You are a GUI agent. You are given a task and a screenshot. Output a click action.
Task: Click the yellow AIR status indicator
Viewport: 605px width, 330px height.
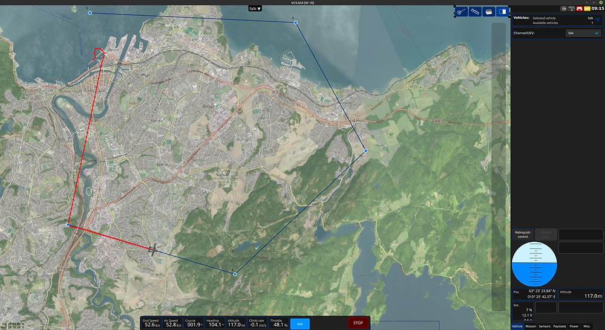(x=587, y=8)
